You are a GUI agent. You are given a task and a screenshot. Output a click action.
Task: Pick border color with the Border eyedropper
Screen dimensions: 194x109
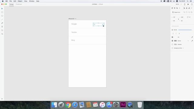tap(192, 41)
